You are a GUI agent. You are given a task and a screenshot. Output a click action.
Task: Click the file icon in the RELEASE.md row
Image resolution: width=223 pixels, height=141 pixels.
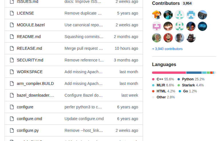[x=12, y=48]
